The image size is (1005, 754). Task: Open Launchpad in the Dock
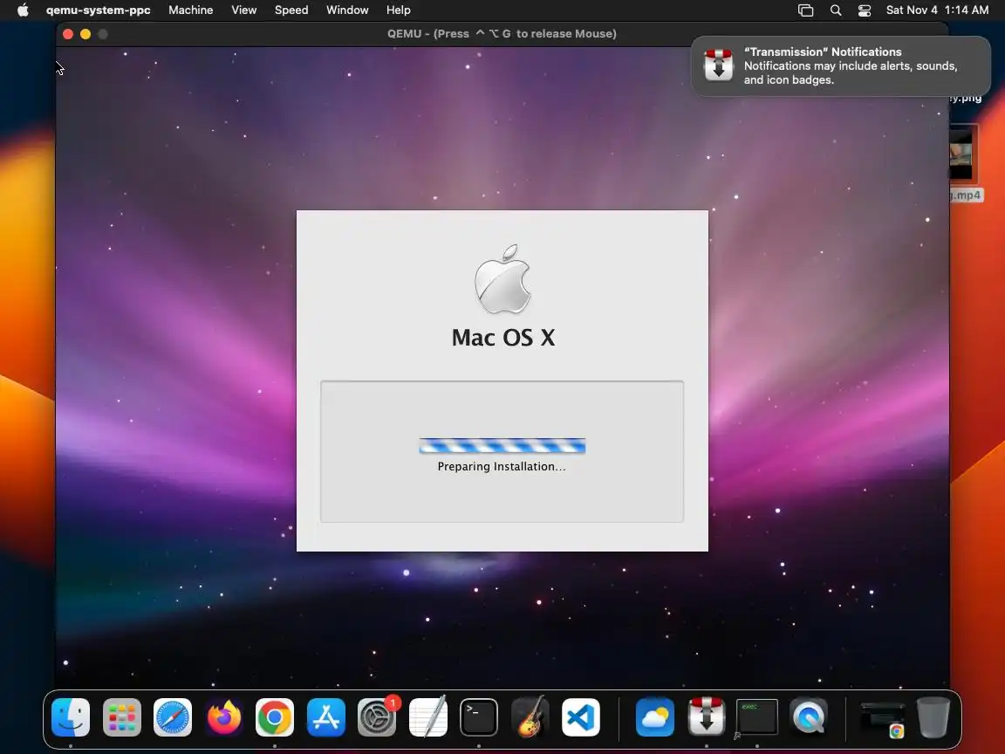coord(122,716)
